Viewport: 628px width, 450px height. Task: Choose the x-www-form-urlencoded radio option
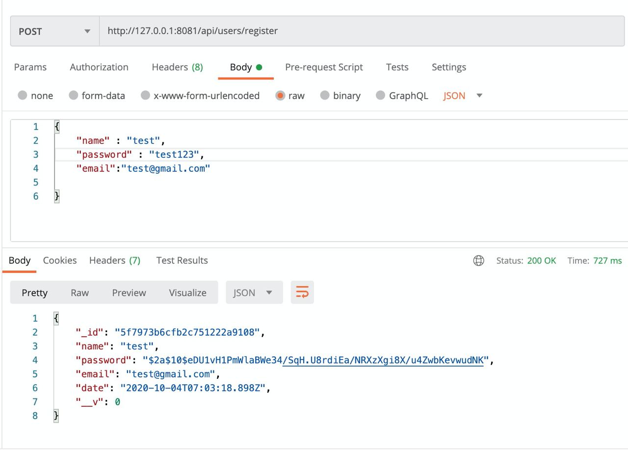point(145,96)
